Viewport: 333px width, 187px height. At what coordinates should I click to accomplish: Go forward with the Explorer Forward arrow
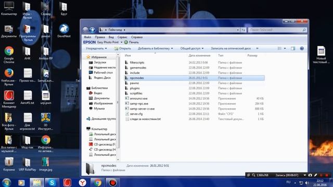pyautogui.click(x=92, y=30)
